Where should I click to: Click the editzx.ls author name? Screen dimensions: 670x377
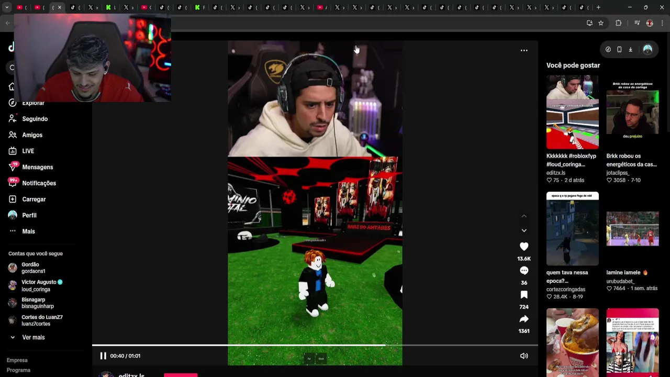(x=556, y=173)
